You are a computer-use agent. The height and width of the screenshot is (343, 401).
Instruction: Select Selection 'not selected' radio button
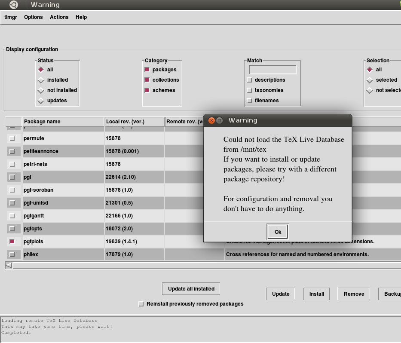click(x=370, y=90)
